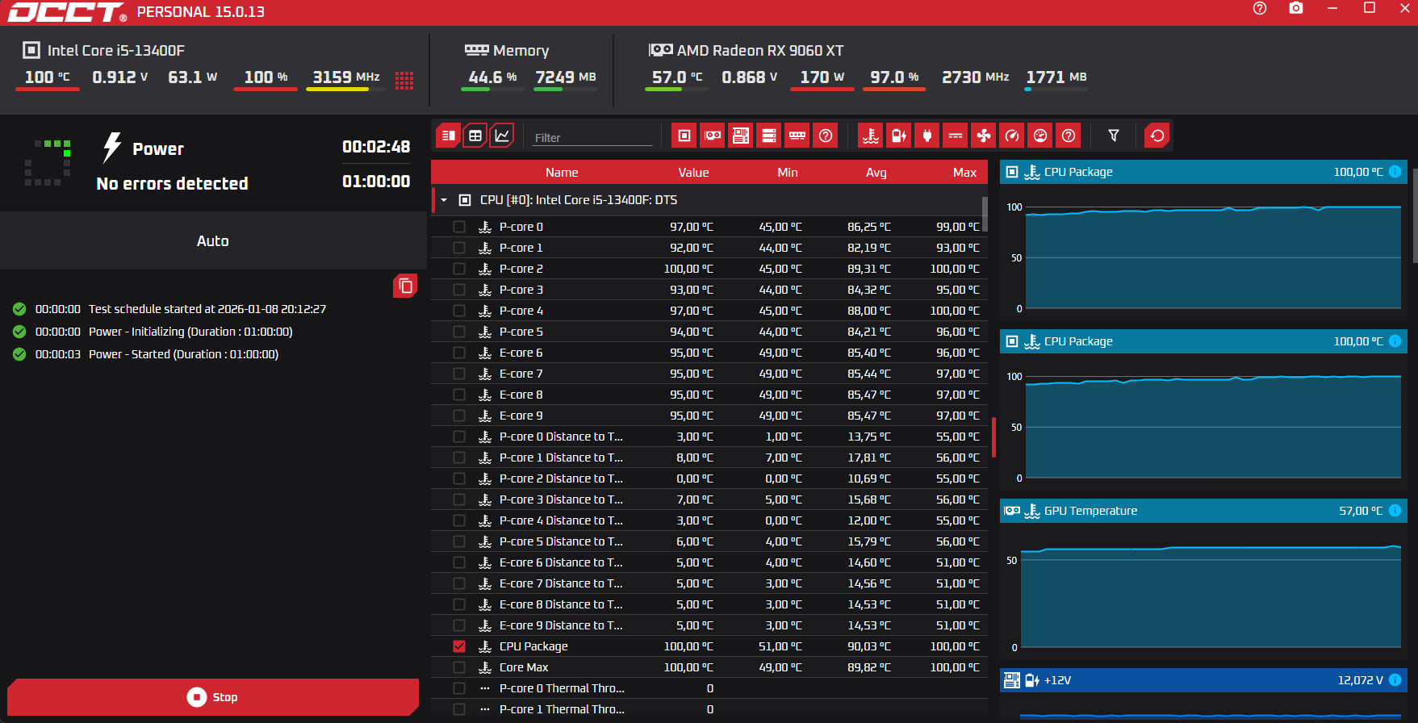1418x723 pixels.
Task: Click the 'No errors detected' status text
Action: coord(172,183)
